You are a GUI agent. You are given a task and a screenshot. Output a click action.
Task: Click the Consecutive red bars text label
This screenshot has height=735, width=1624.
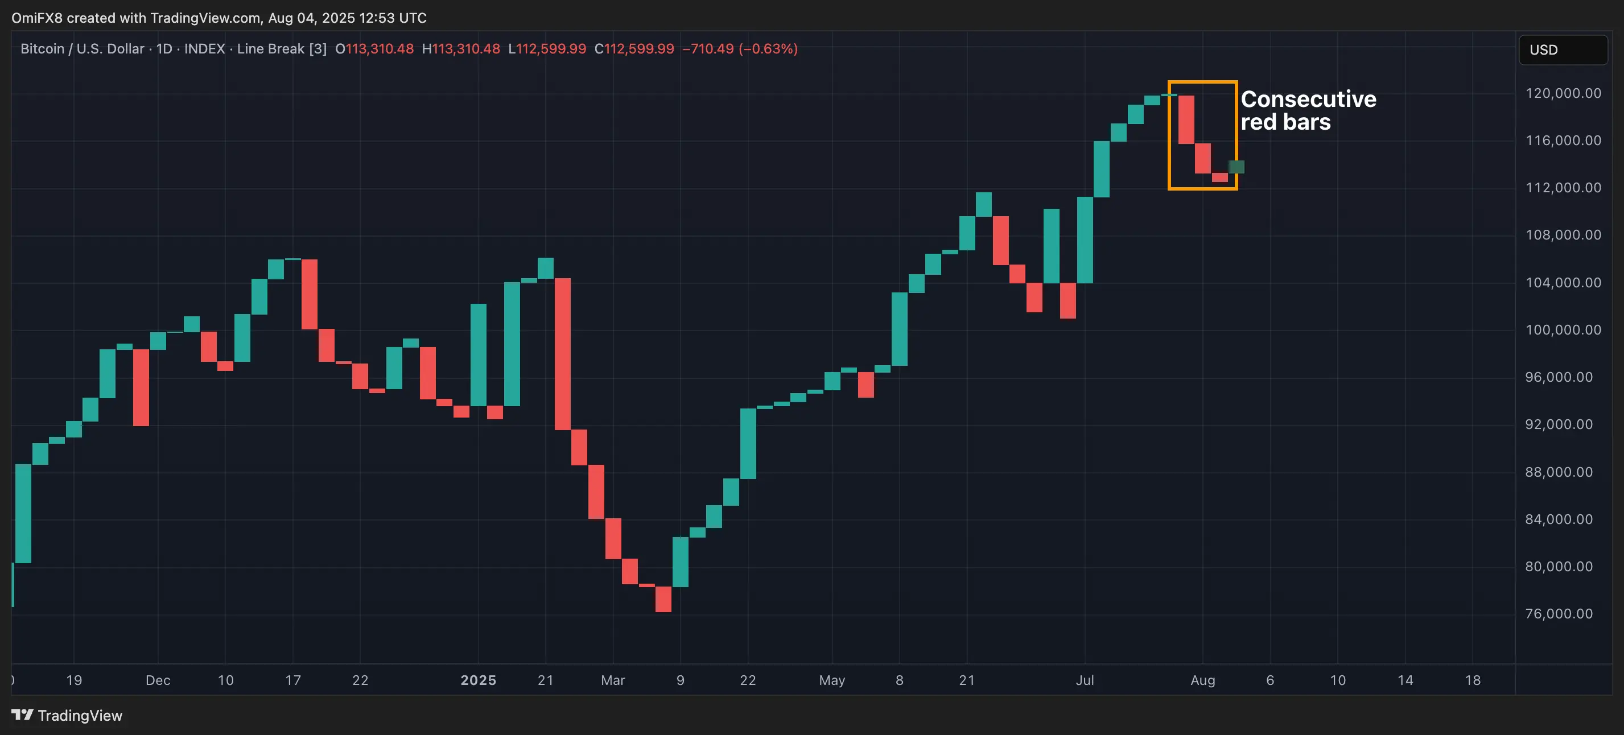click(1308, 110)
